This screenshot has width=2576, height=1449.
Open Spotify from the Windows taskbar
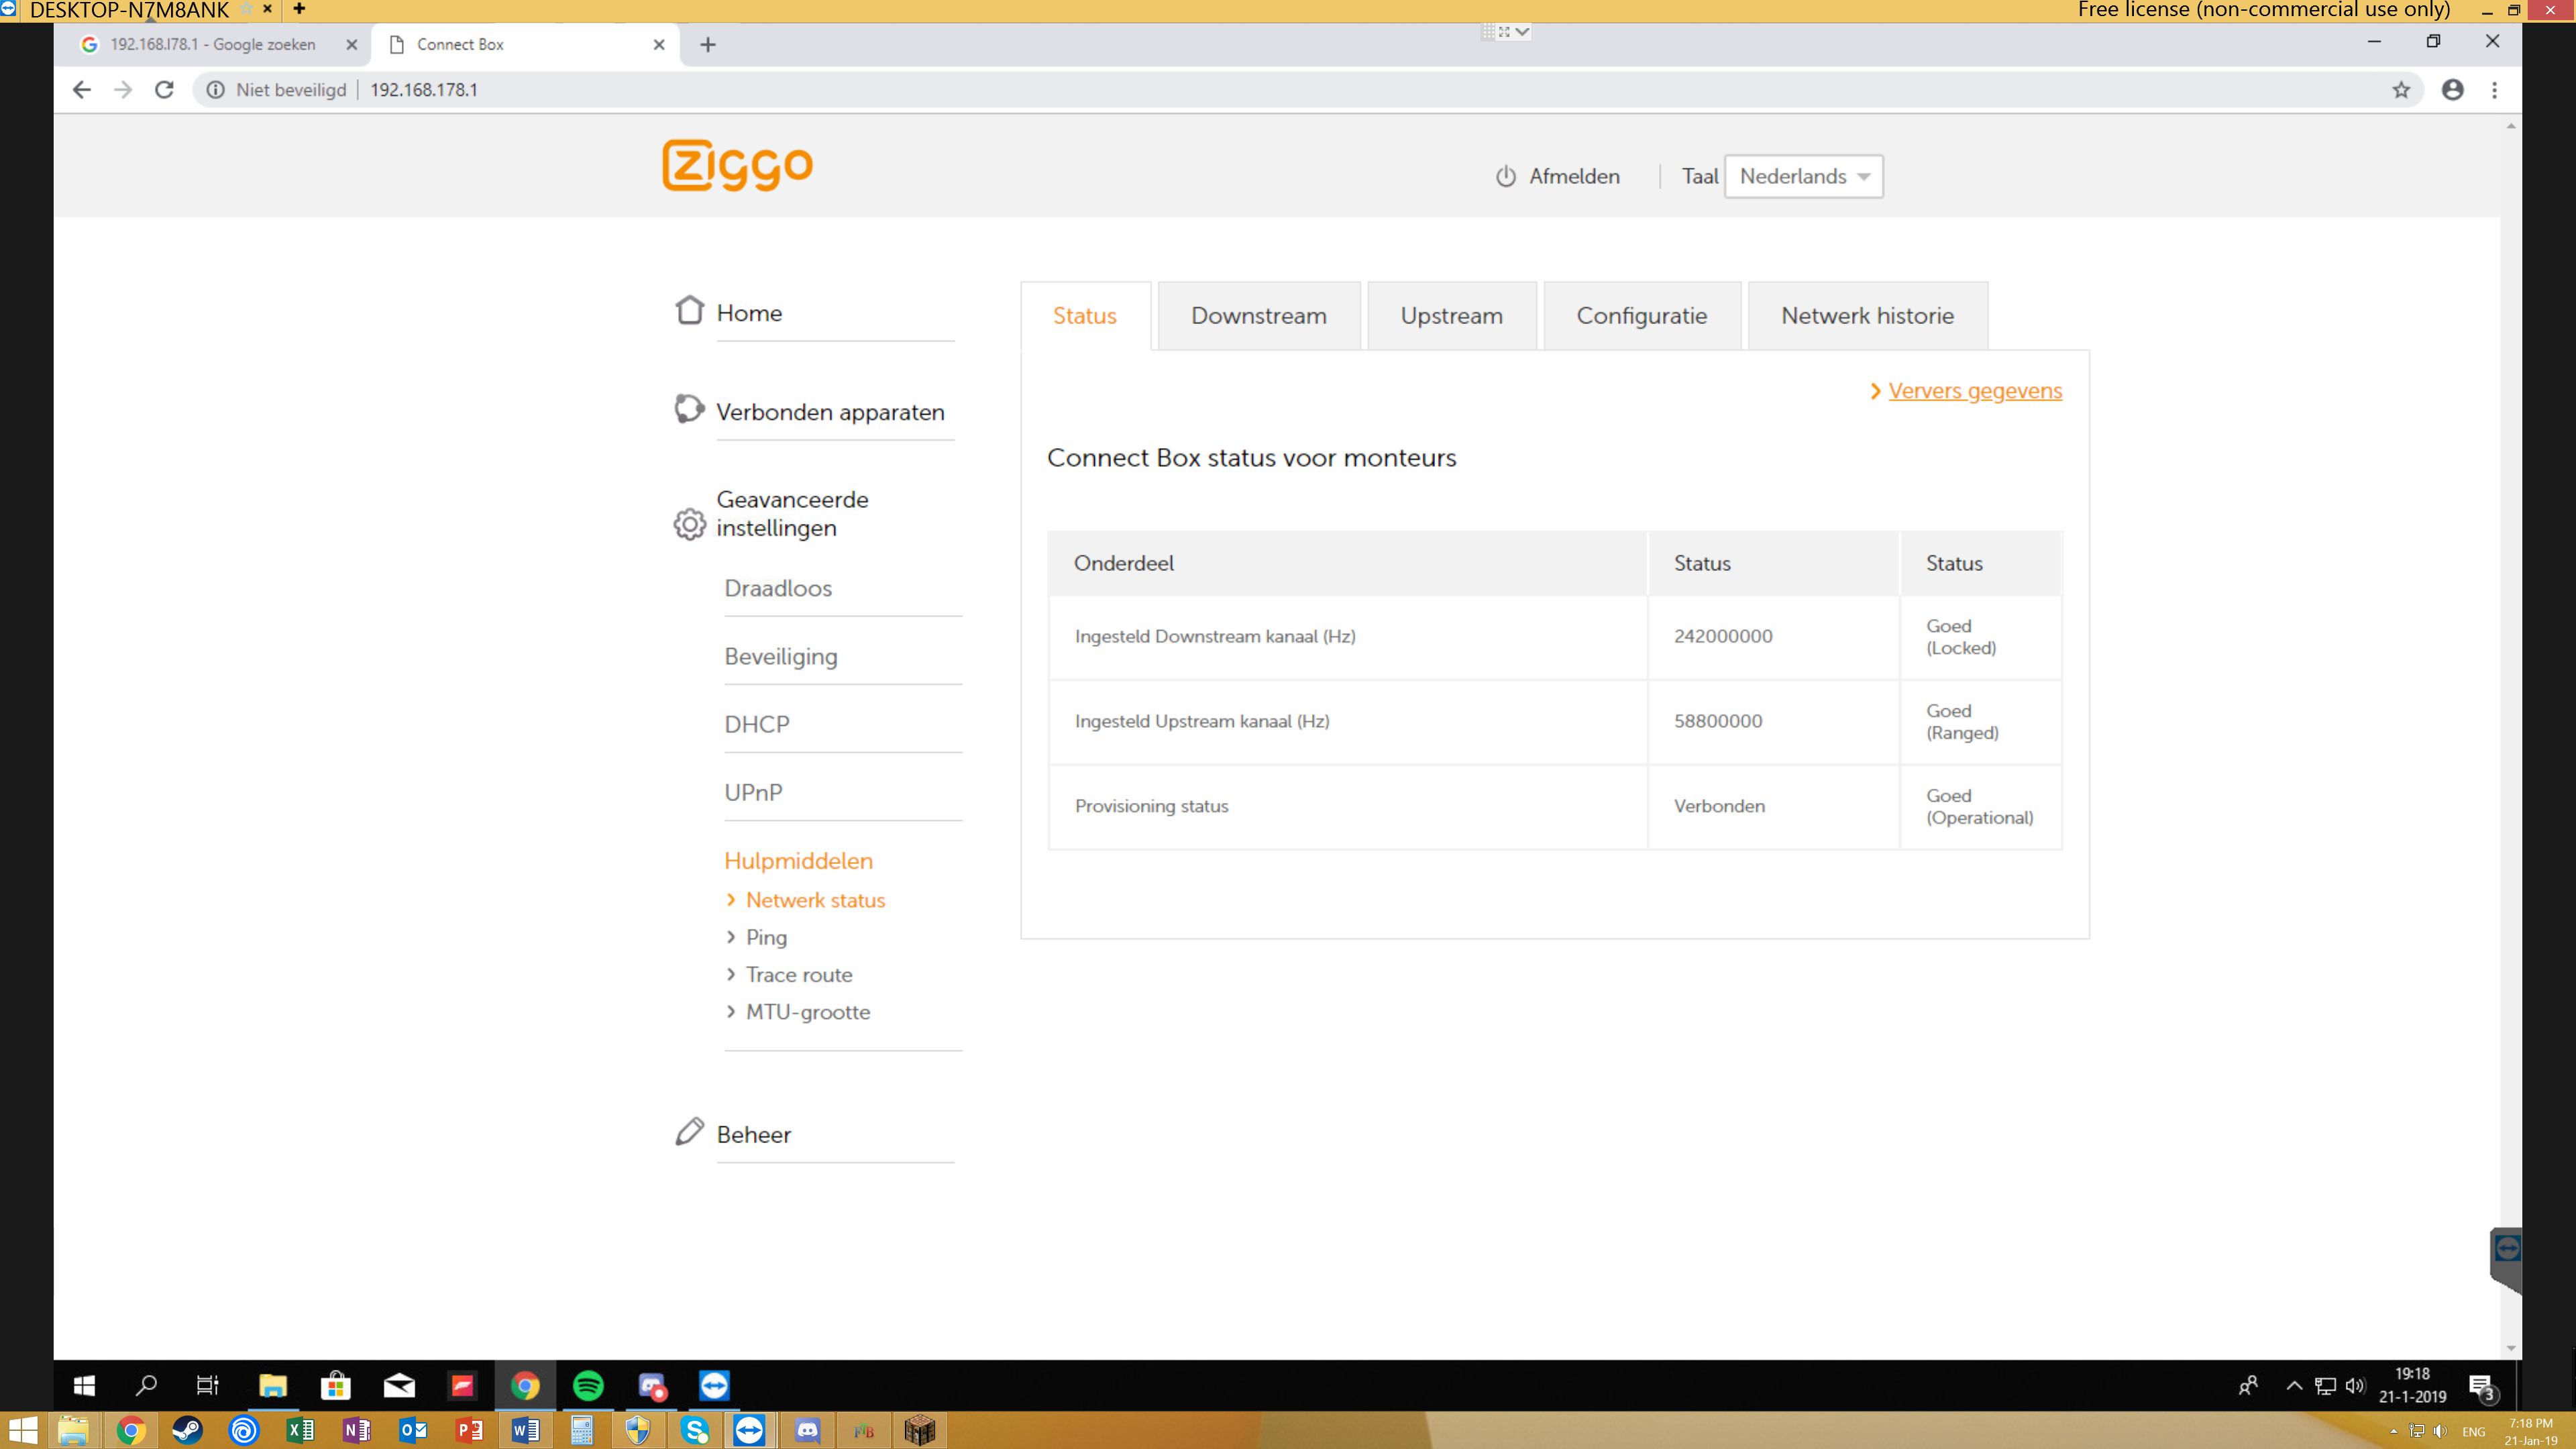click(588, 1385)
